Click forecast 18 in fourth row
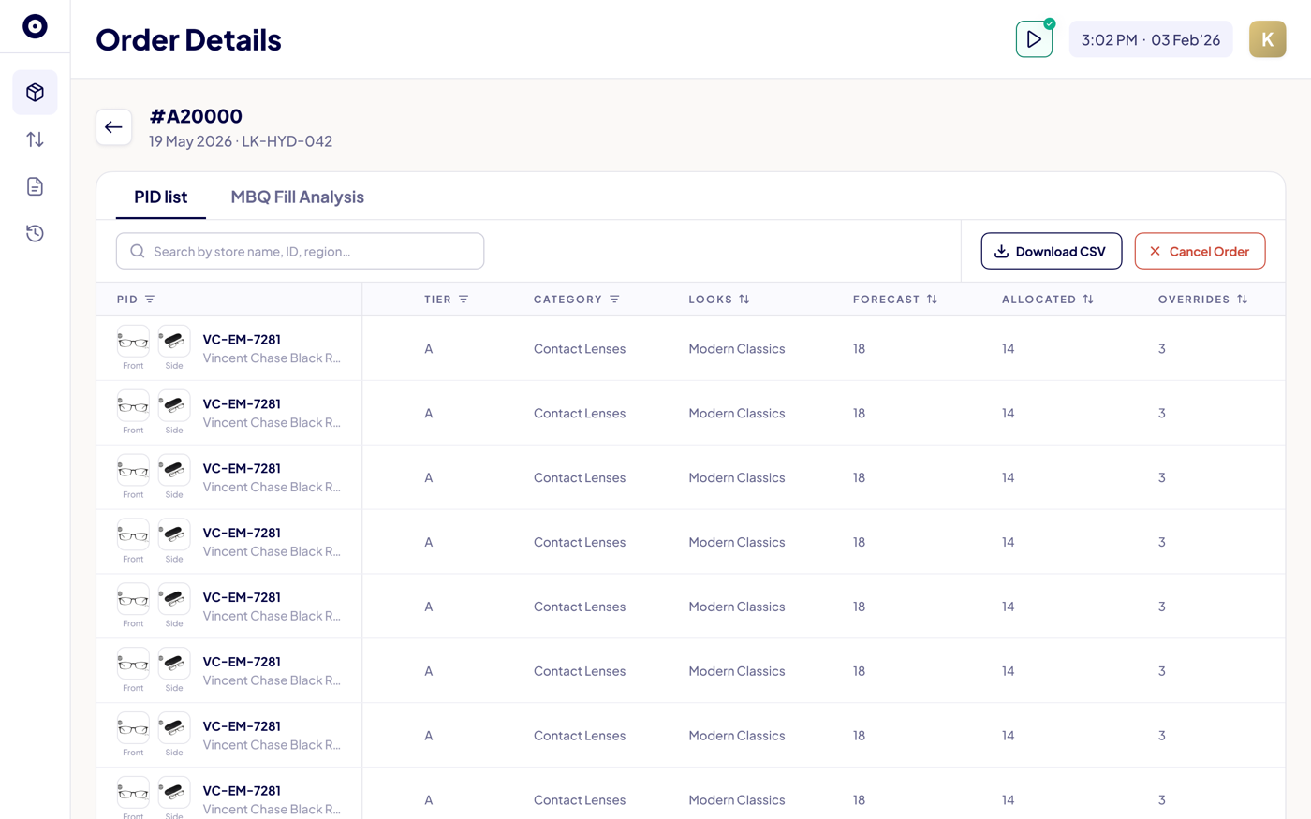The width and height of the screenshot is (1311, 819). 859,543
